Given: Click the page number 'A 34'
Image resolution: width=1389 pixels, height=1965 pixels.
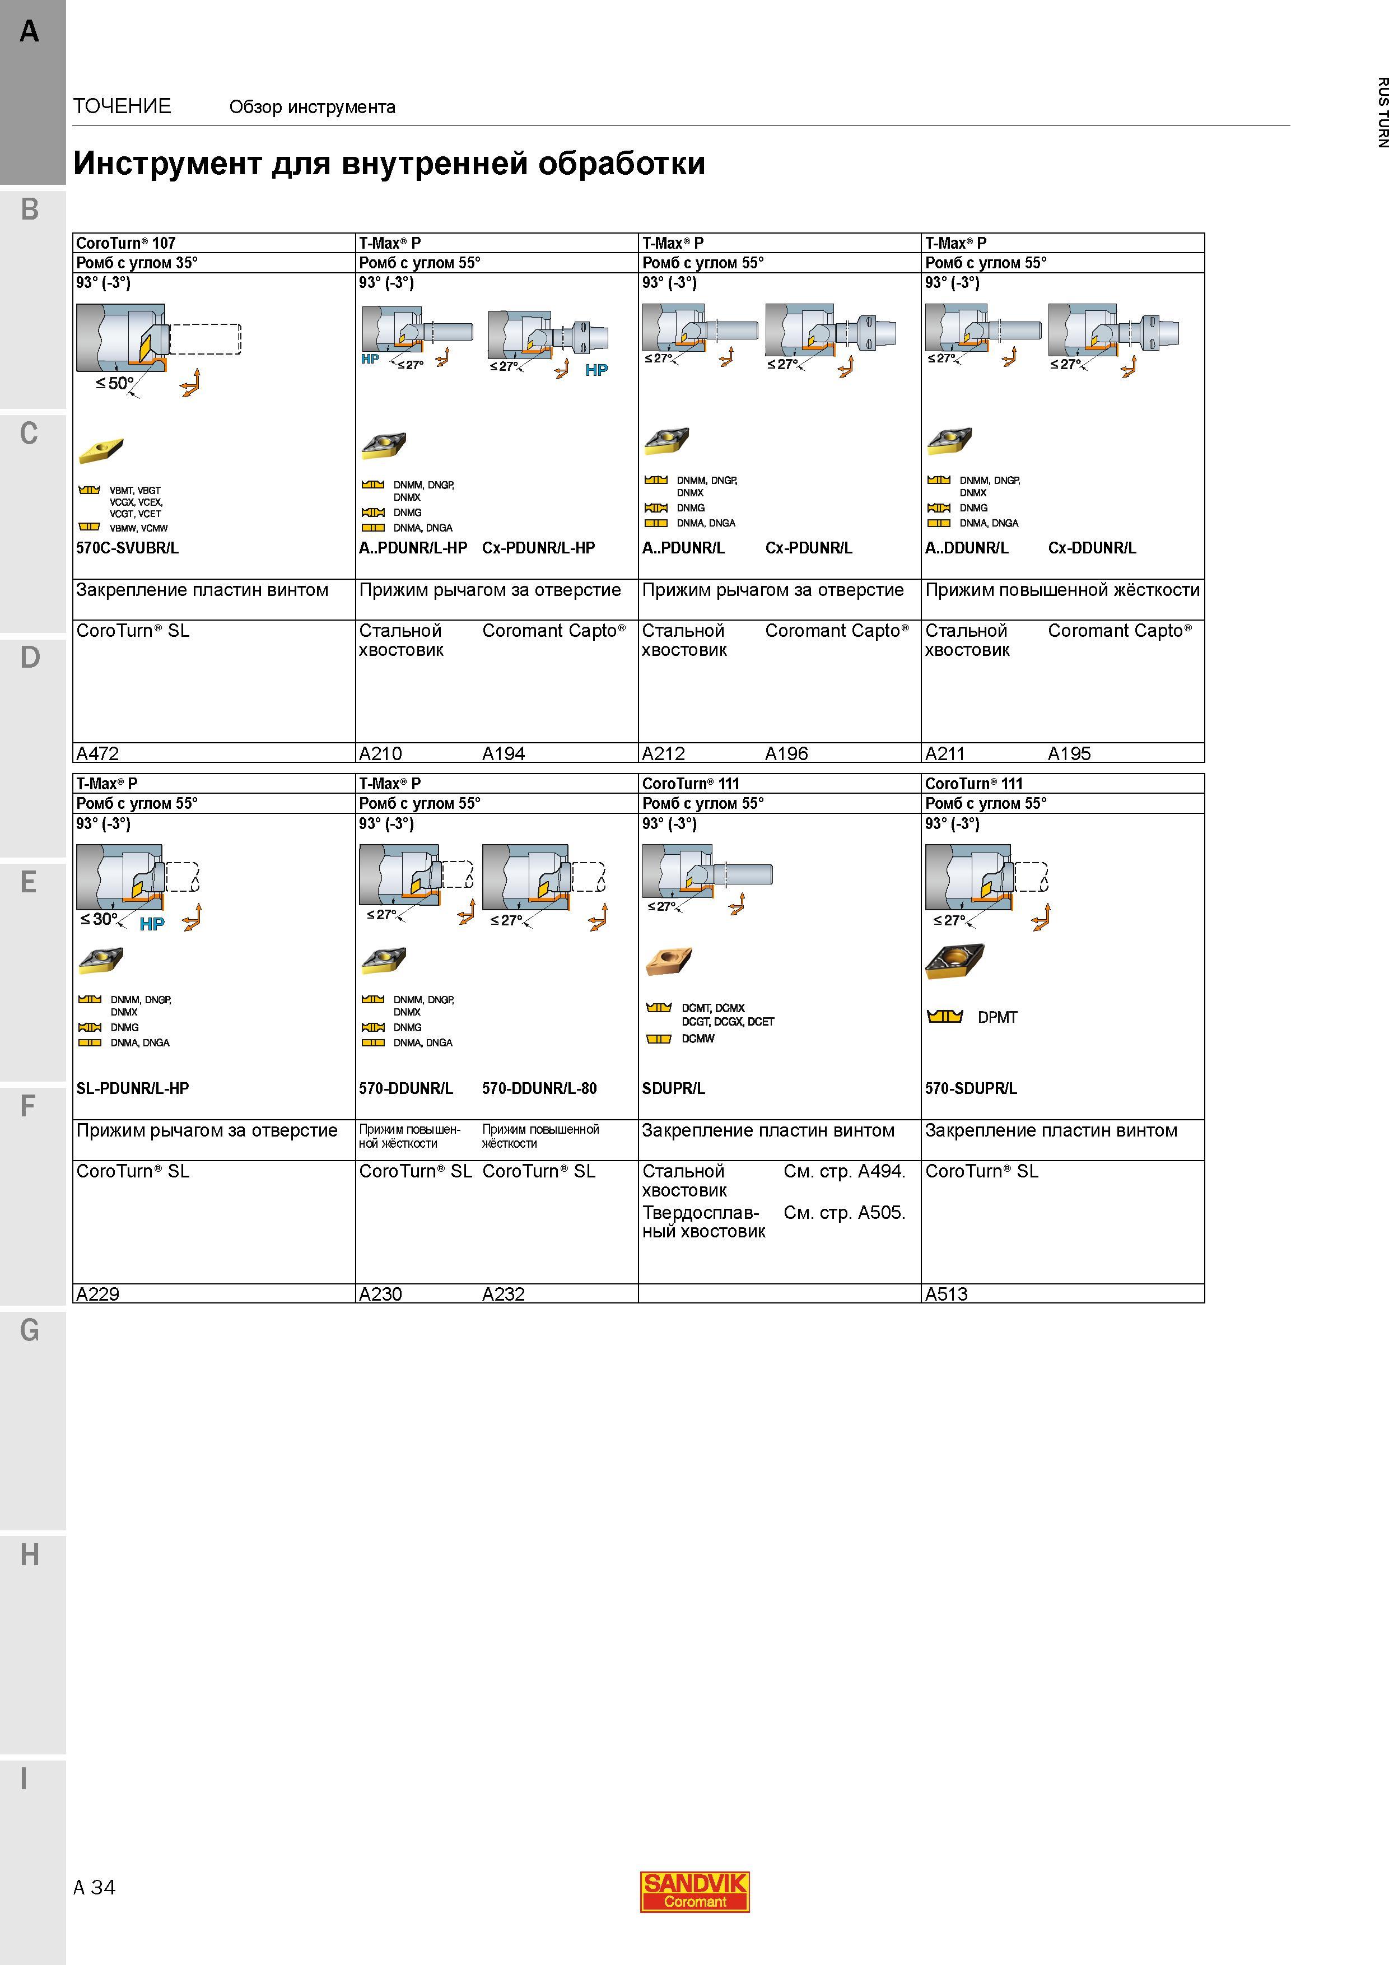Looking at the screenshot, I should tap(94, 1887).
